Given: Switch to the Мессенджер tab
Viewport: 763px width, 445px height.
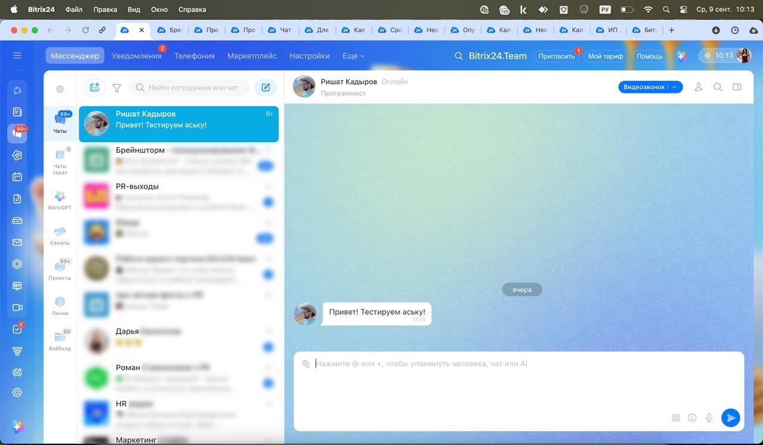Looking at the screenshot, I should pyautogui.click(x=75, y=56).
